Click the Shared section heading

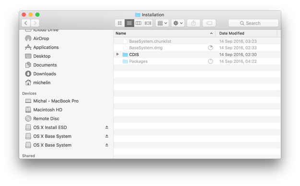pyautogui.click(x=28, y=156)
